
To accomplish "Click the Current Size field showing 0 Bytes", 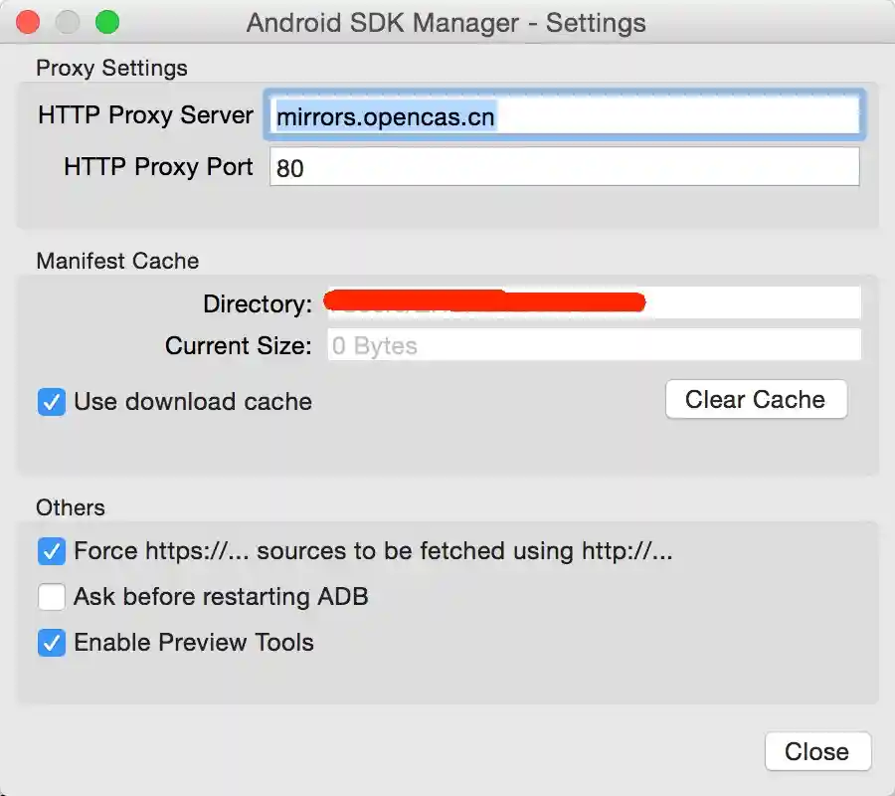I will pyautogui.click(x=594, y=345).
